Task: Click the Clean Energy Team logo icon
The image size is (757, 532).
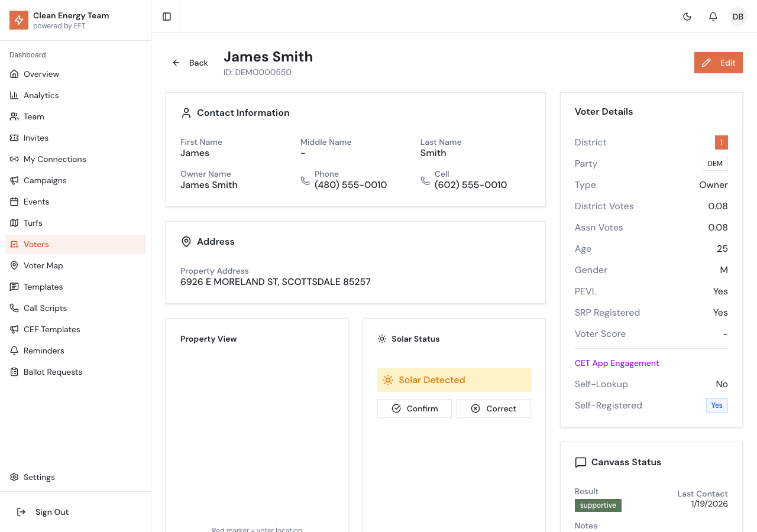Action: pos(19,20)
